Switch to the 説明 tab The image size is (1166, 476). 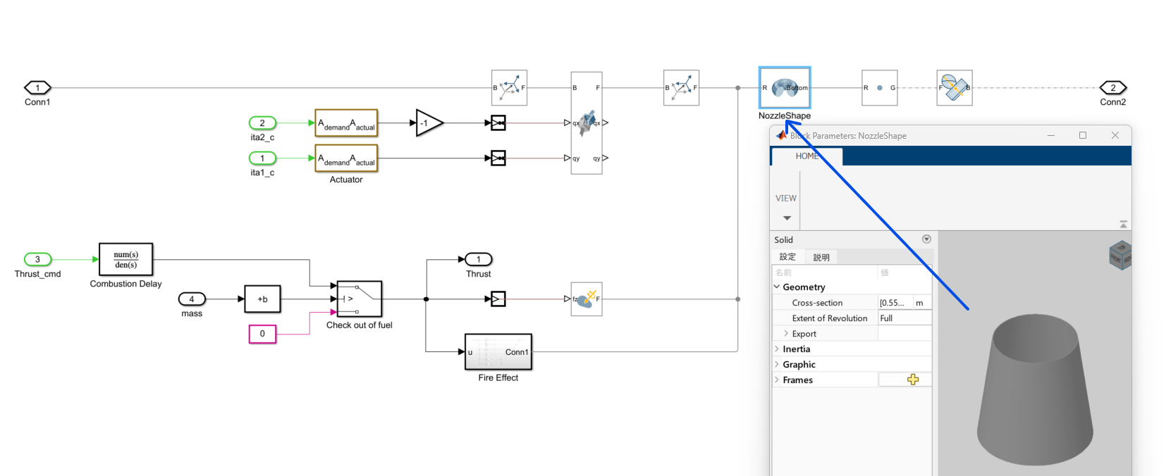[821, 257]
